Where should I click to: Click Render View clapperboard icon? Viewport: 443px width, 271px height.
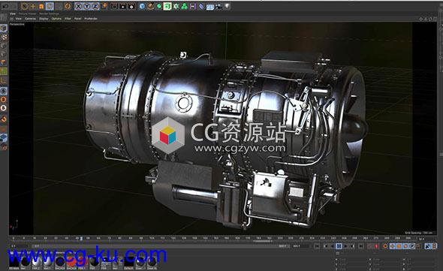click(114, 6)
